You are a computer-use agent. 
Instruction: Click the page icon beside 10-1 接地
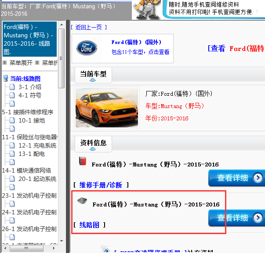coord(12,120)
